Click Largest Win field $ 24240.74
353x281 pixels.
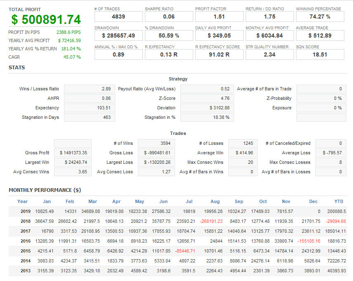[73, 162]
